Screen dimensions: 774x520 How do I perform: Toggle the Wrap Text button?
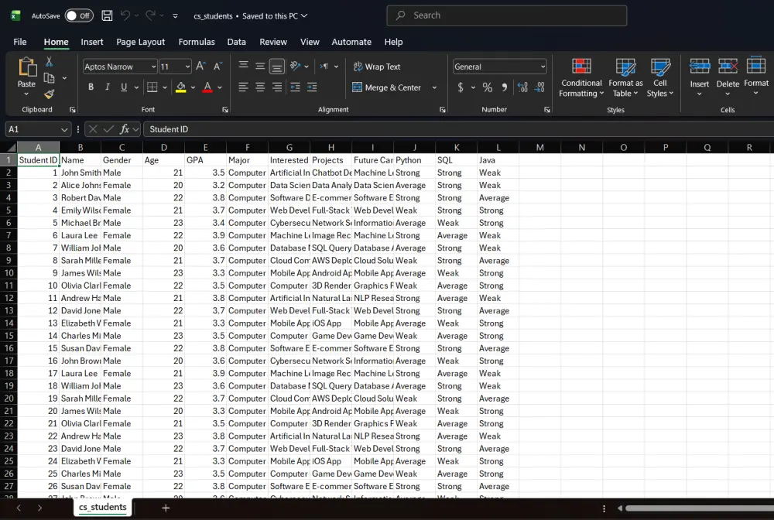pyautogui.click(x=377, y=67)
